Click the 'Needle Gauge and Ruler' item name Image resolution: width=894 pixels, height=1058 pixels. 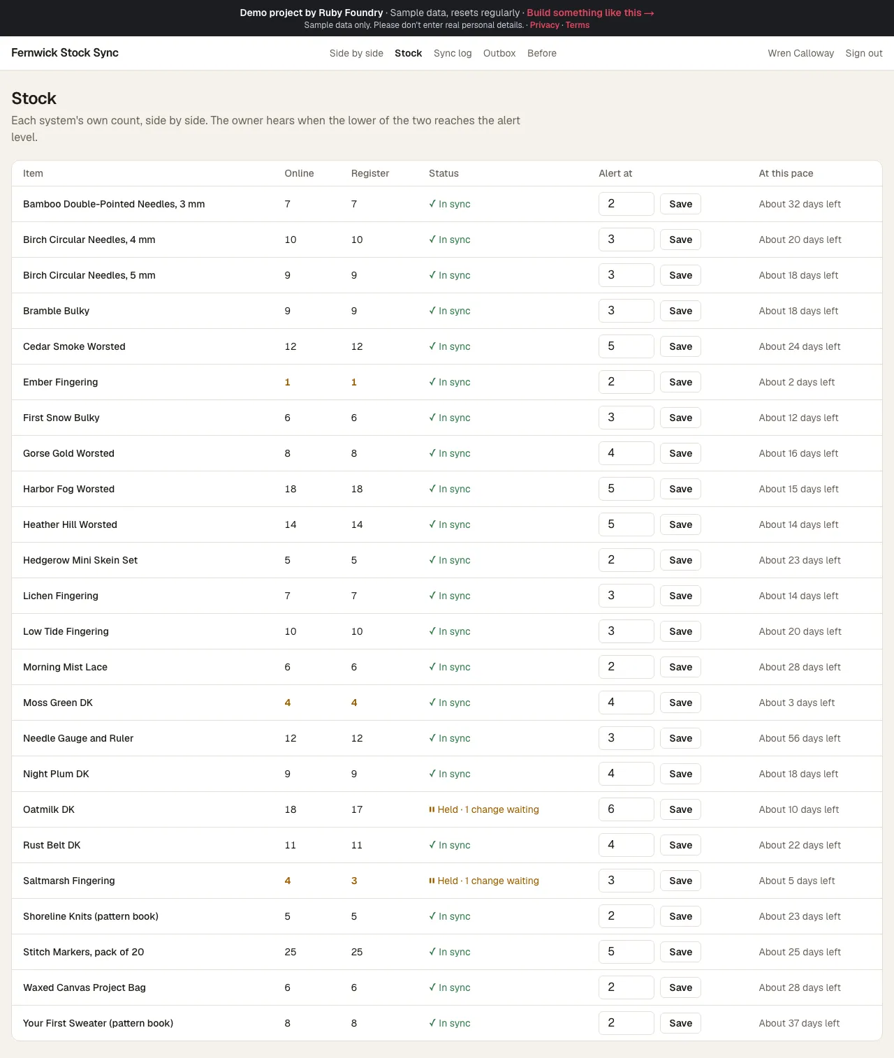[x=78, y=738]
